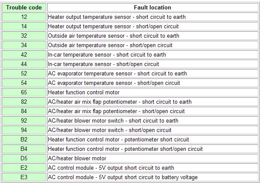261x183 pixels.
Task: Select trouble code 52 cell
Action: [x=24, y=74]
